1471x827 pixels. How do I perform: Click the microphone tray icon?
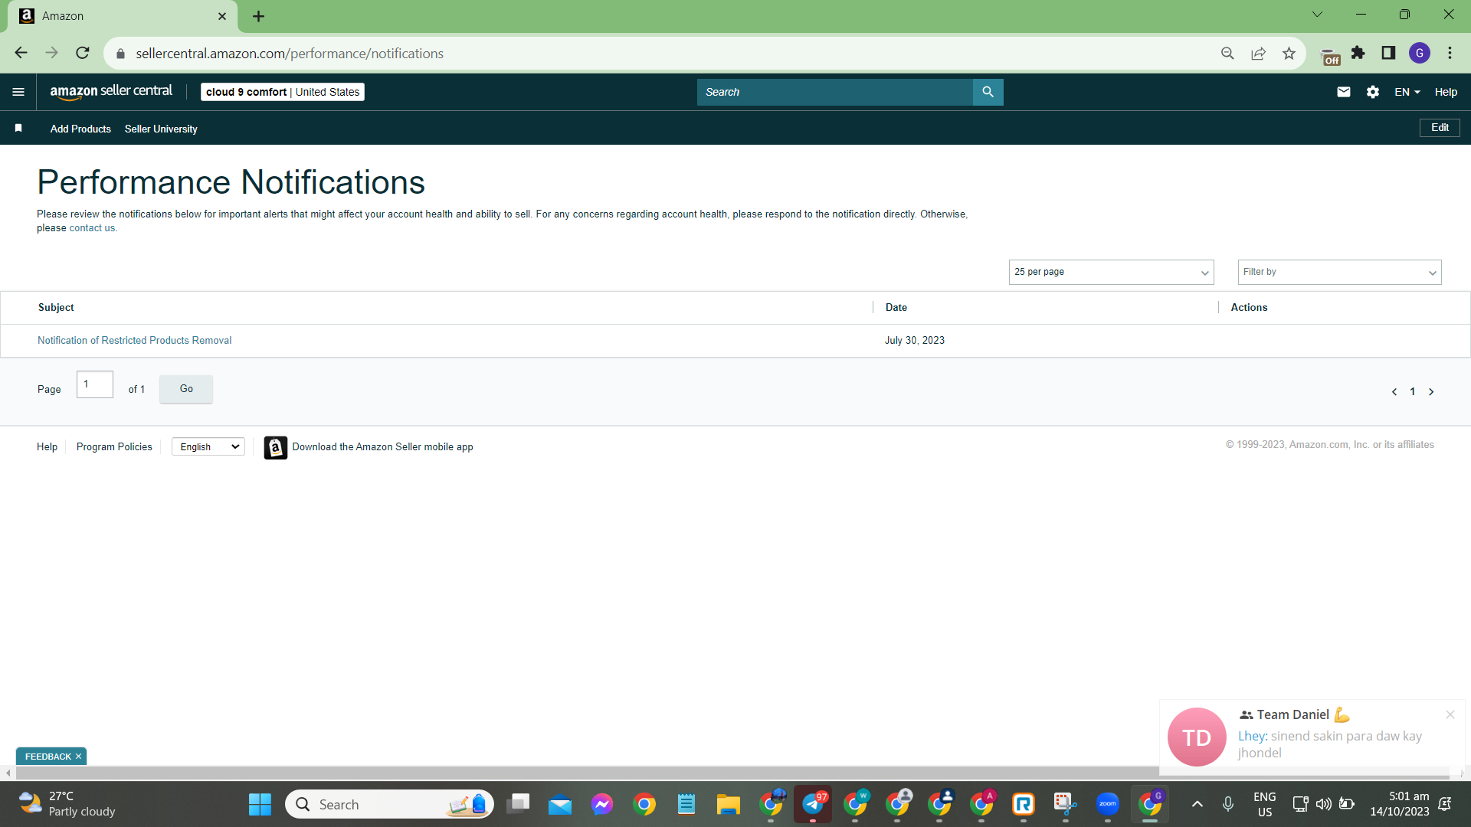(x=1228, y=804)
